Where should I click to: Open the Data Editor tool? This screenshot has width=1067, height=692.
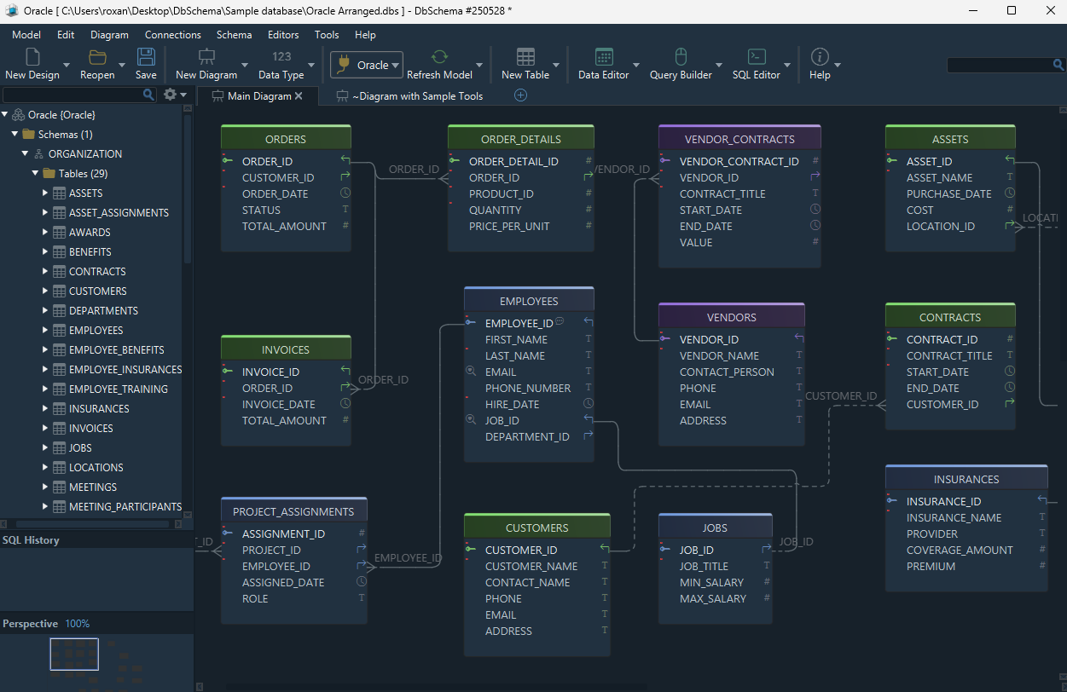[604, 57]
